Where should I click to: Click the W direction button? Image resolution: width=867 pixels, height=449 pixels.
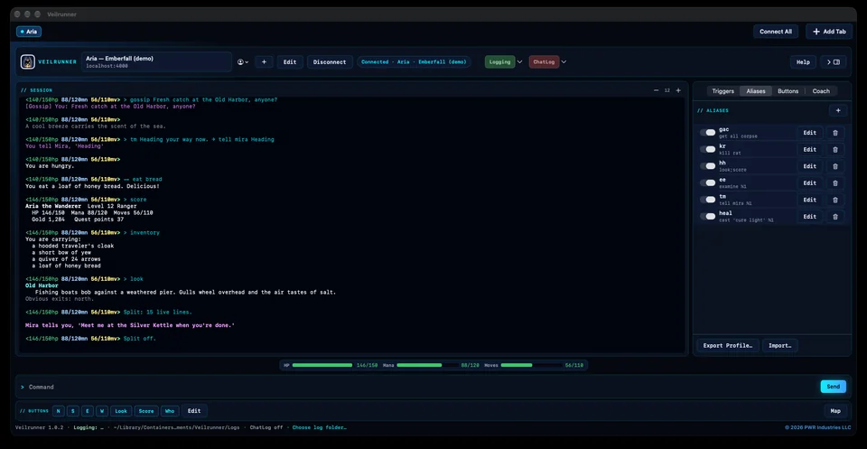click(x=102, y=411)
